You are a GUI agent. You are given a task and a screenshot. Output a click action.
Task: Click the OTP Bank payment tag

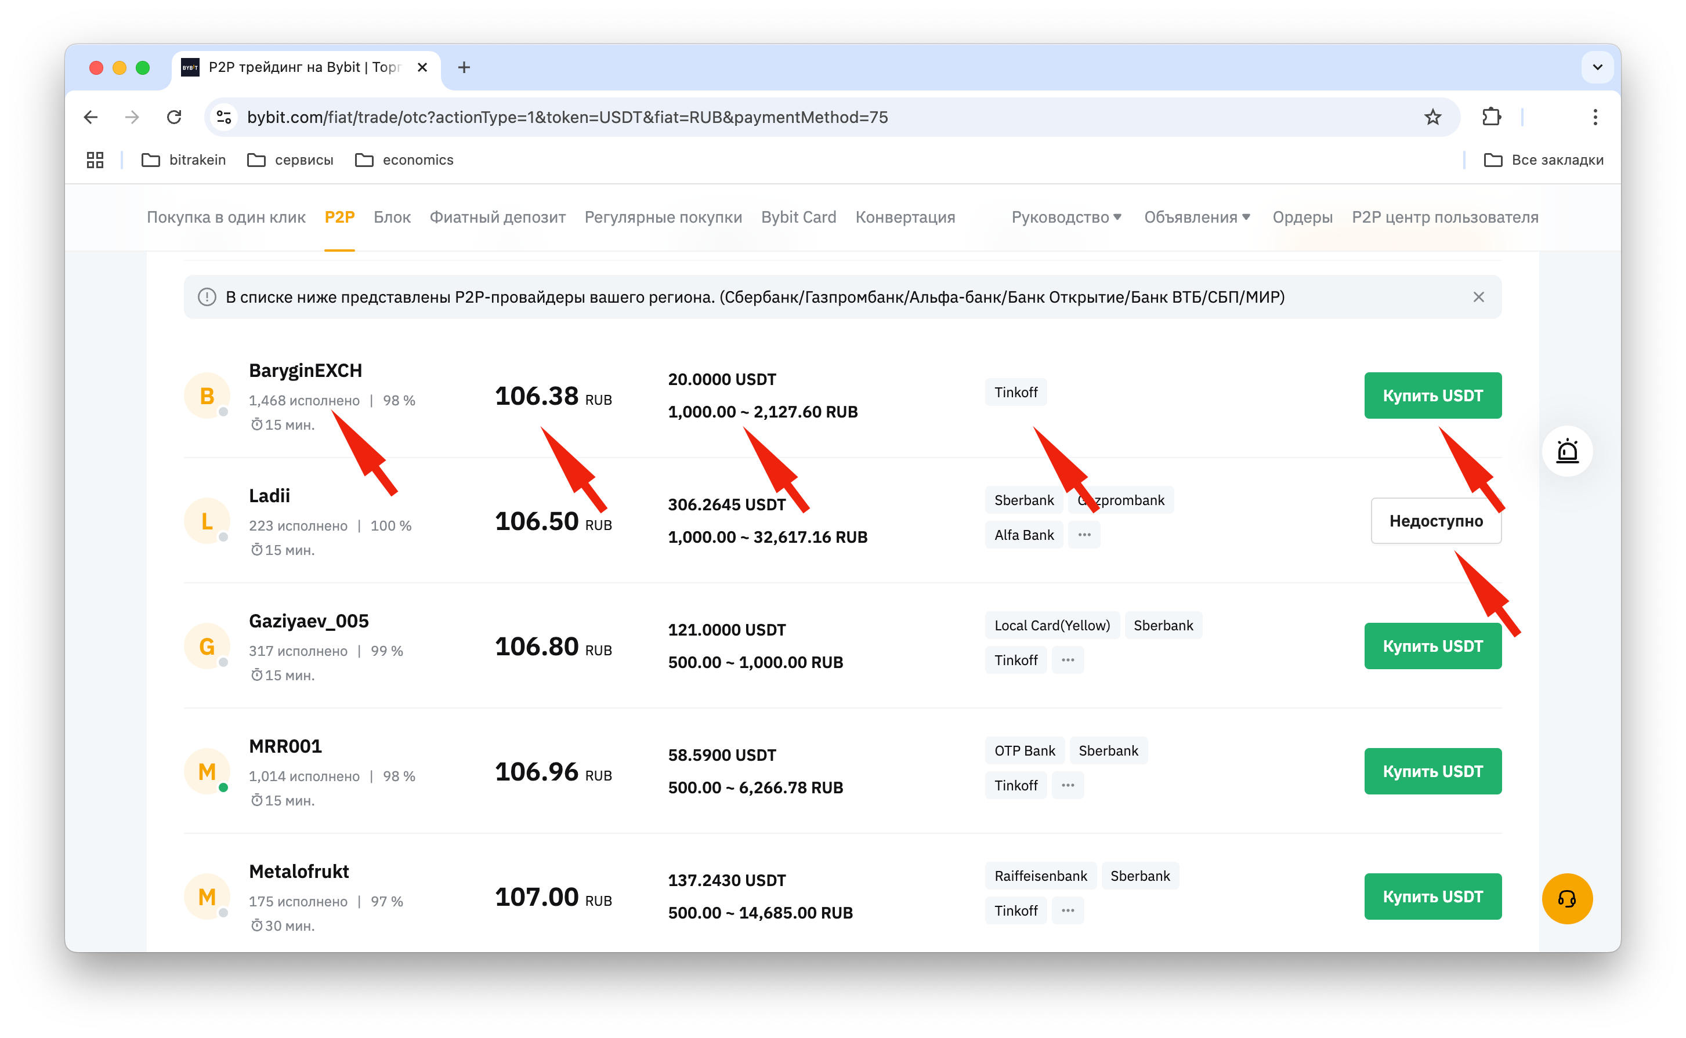(x=1024, y=751)
